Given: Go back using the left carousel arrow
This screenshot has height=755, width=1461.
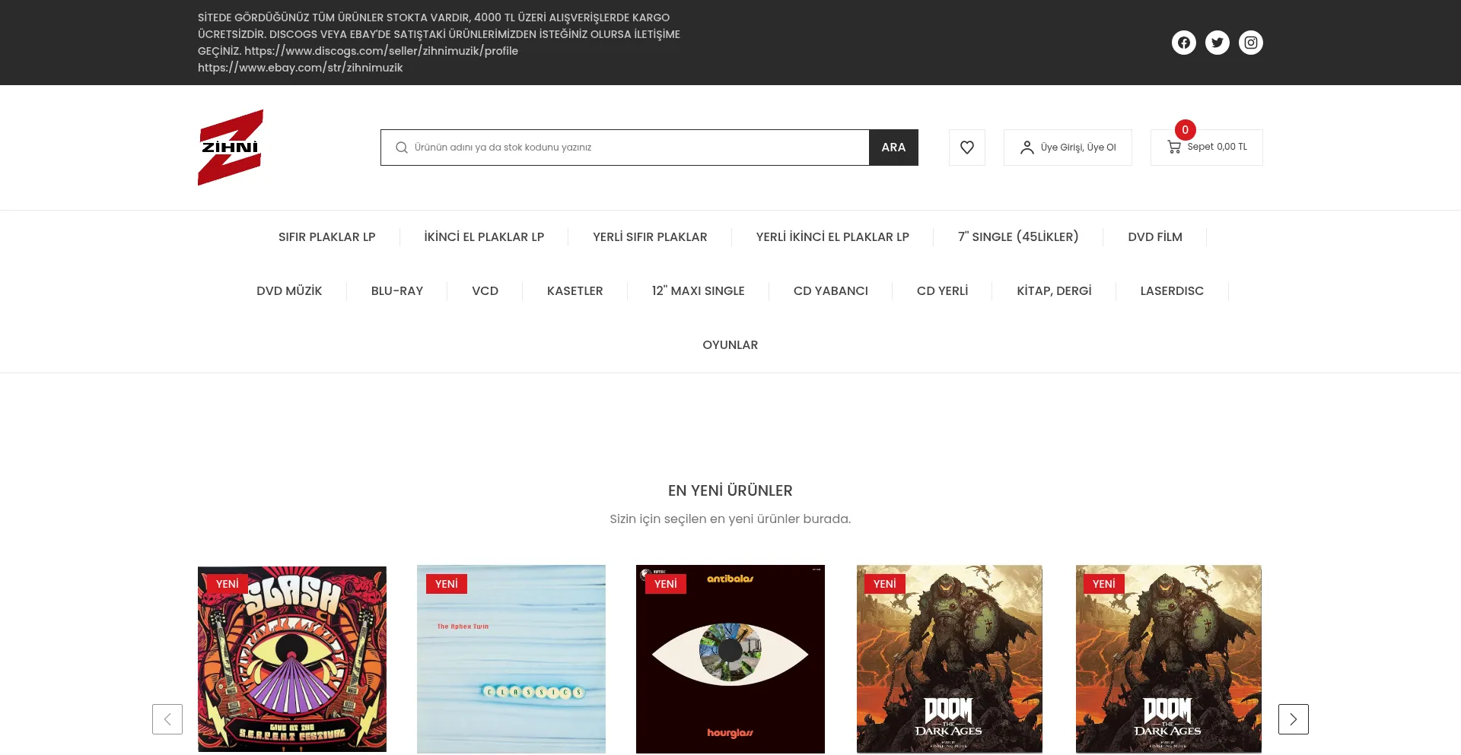Looking at the screenshot, I should [167, 719].
